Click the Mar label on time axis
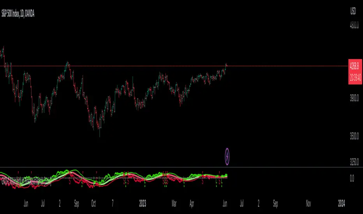Viewport: 363px width, 214px height. tap(174, 203)
